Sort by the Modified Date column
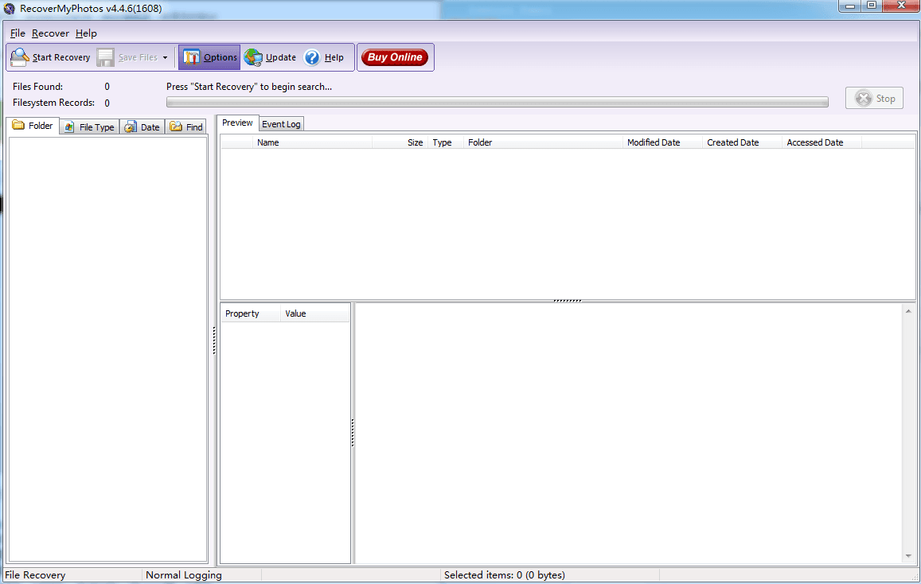The image size is (921, 584). 662,142
